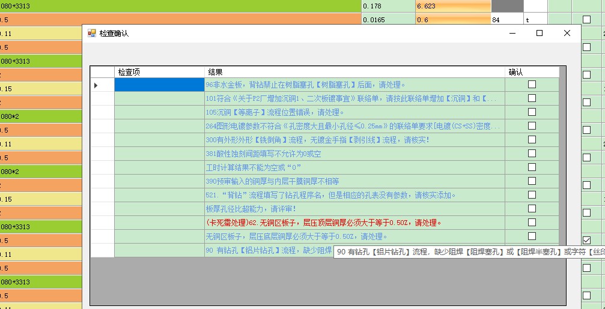605x309 pixels.
Task: Tick the 300有外形外形【铣倒角】 row checkbox
Action: [532, 139]
